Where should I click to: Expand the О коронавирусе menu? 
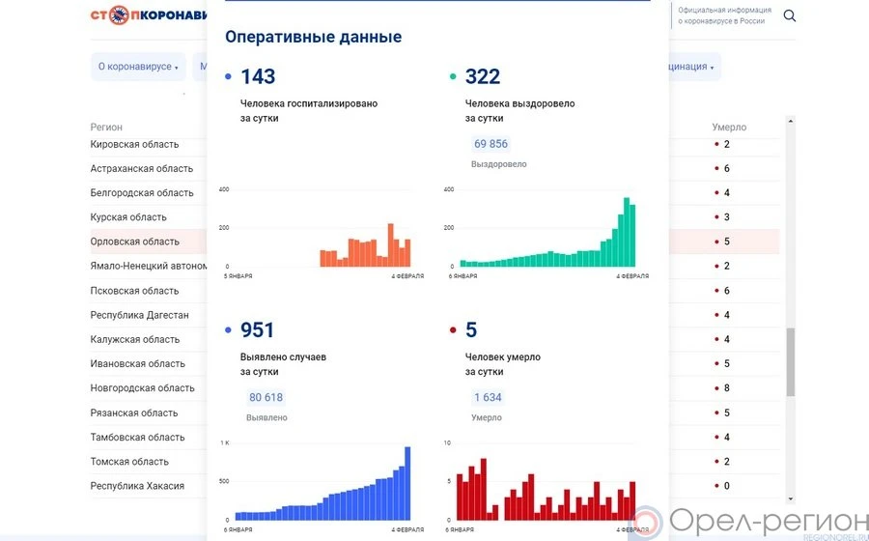point(137,67)
